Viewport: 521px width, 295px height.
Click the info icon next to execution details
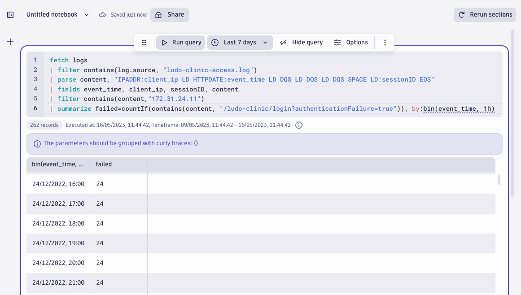pos(298,125)
